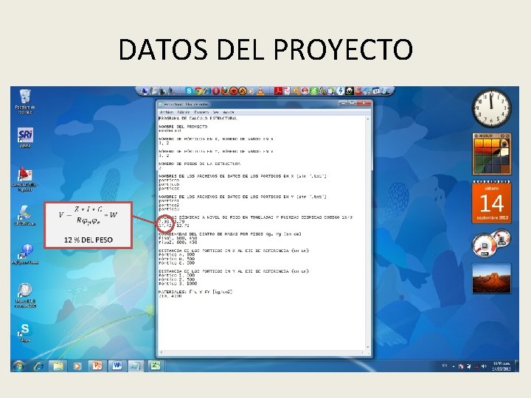
Task: Launch Google Chrome from the top dock
Action: [x=198, y=91]
